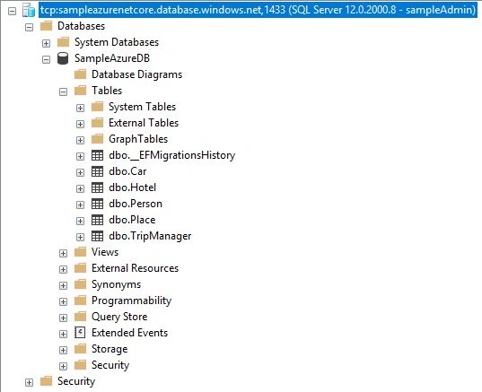Image resolution: width=482 pixels, height=392 pixels.
Task: Click the dbo.Car table icon
Action: (98, 171)
